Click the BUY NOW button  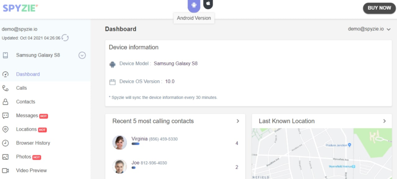pos(379,8)
